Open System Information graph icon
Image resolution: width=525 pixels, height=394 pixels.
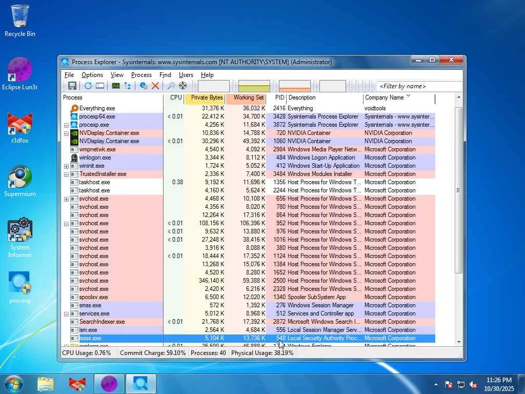(x=116, y=86)
